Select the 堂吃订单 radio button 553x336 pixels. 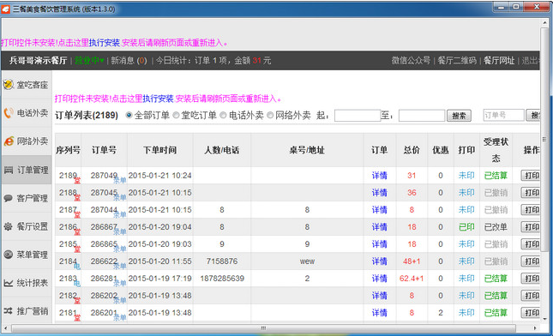[x=176, y=116]
